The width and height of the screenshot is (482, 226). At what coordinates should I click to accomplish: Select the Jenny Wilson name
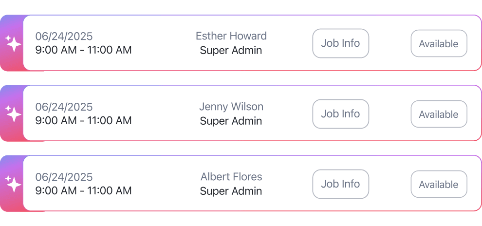coord(231,107)
